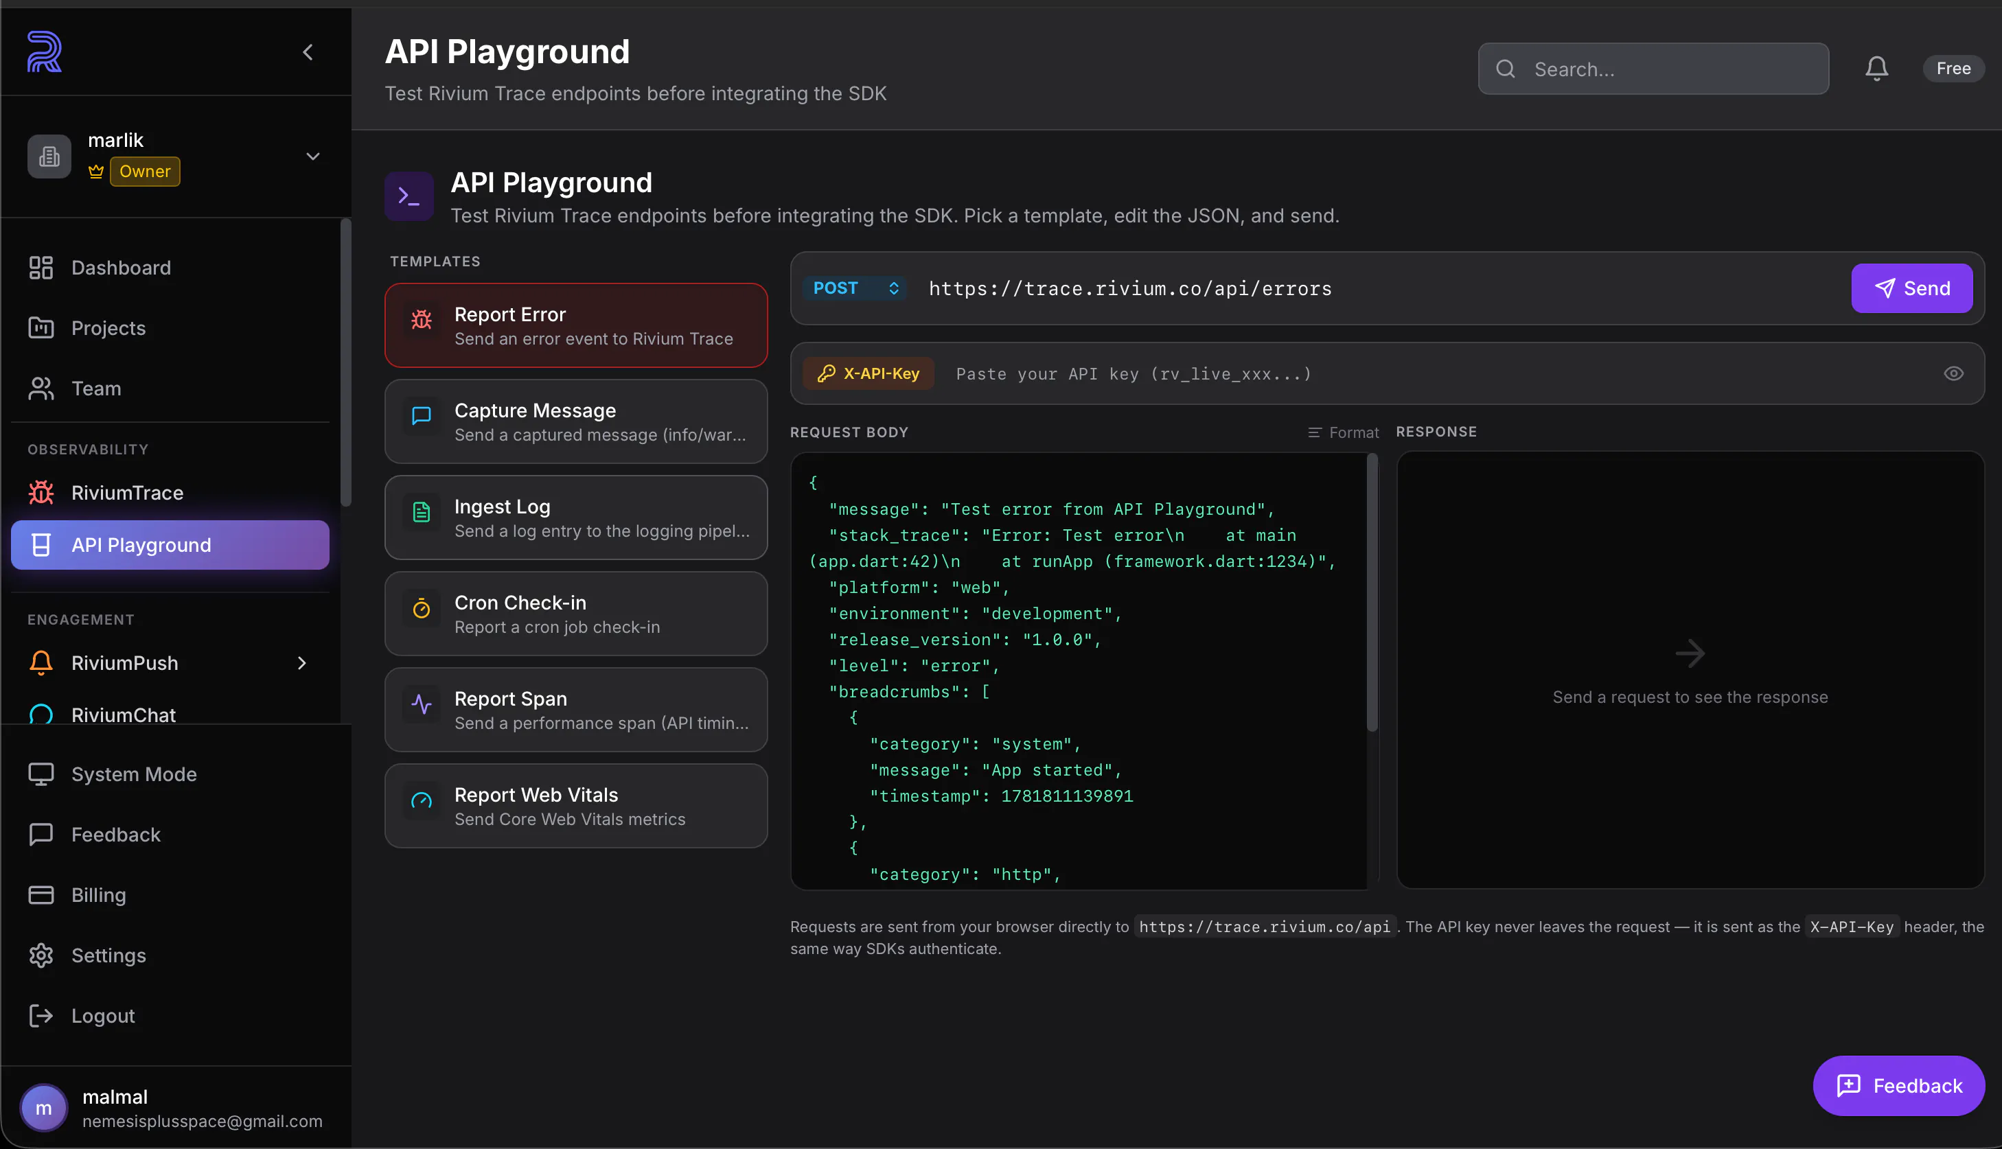Click the marlik organization building icon

coord(49,156)
